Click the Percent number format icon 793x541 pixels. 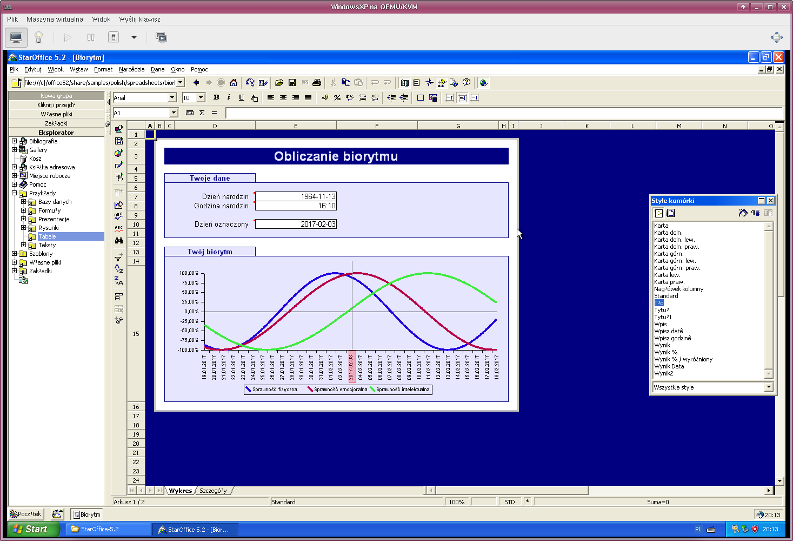[x=337, y=98]
